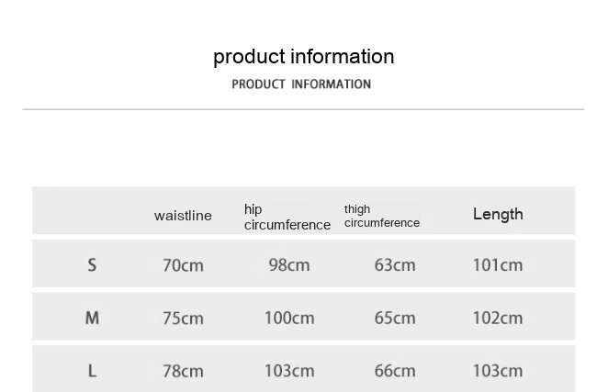This screenshot has height=392, width=608.
Task: Click the 78cm waistline value
Action: click(x=183, y=371)
